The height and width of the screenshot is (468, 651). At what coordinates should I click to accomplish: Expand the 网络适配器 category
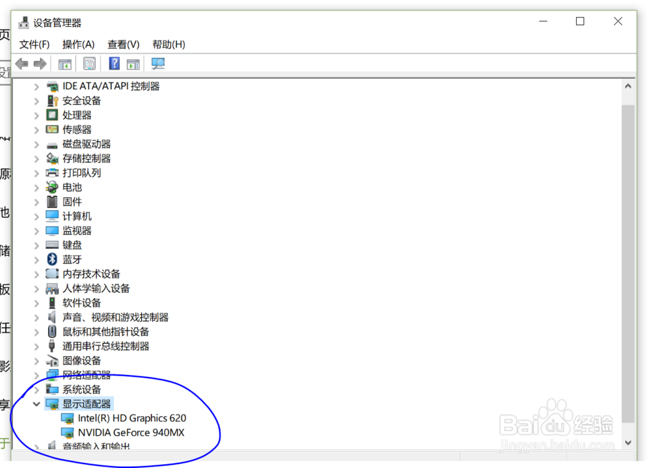click(x=36, y=375)
